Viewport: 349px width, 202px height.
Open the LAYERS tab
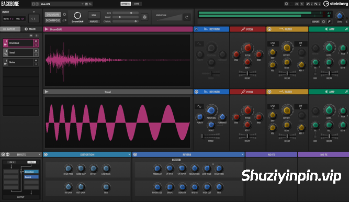(x=10, y=29)
